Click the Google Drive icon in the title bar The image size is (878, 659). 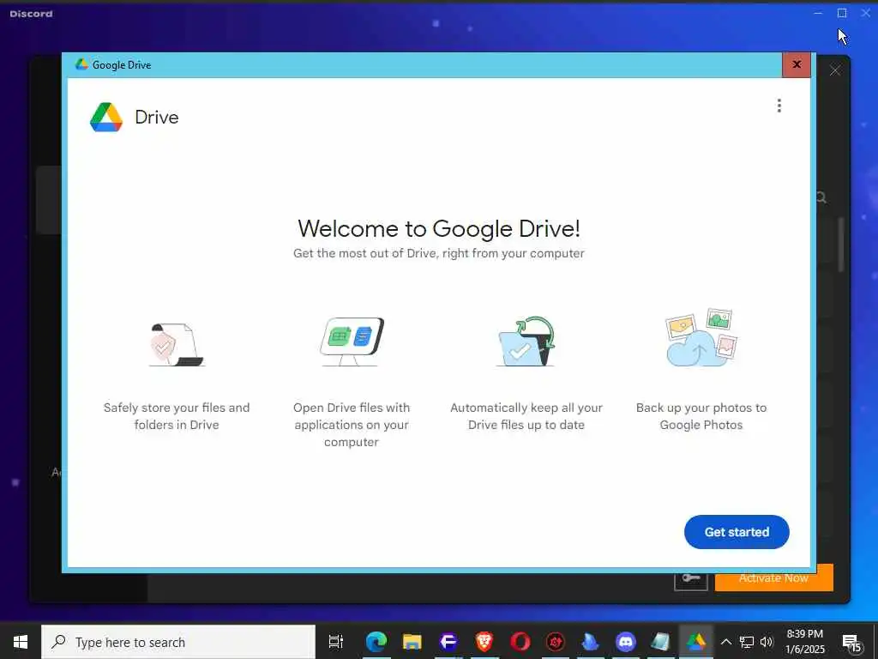[81, 64]
